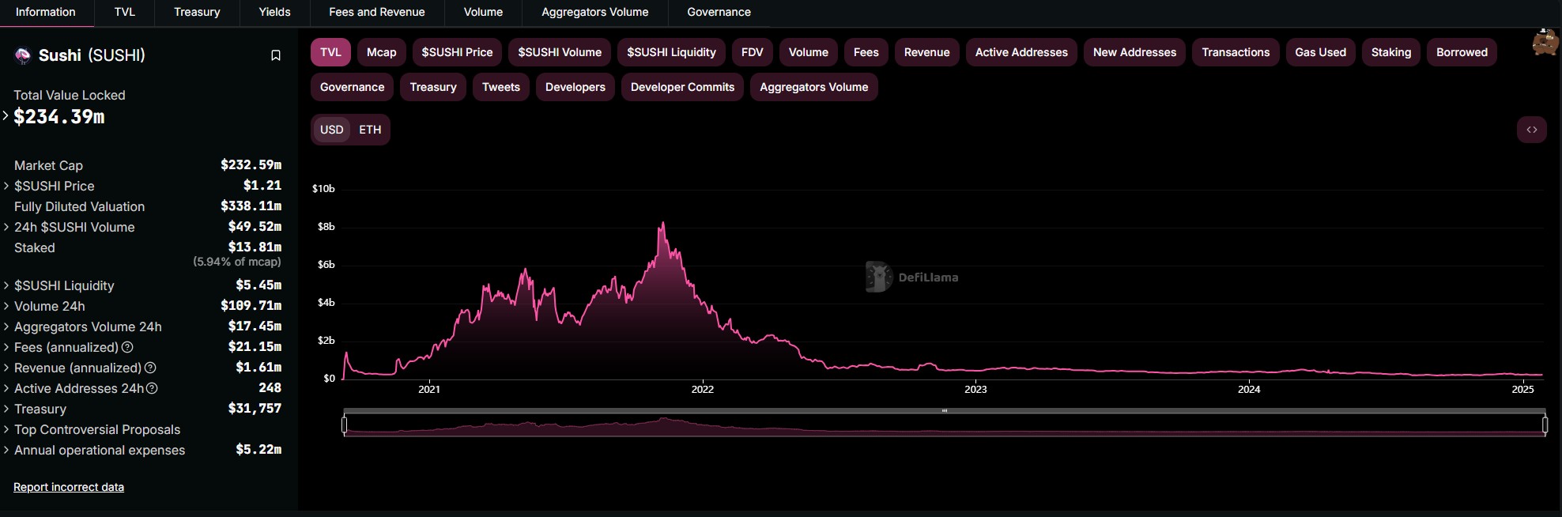This screenshot has width=1562, height=517.
Task: Expand Revenue (annualized) row
Action: pyautogui.click(x=6, y=368)
